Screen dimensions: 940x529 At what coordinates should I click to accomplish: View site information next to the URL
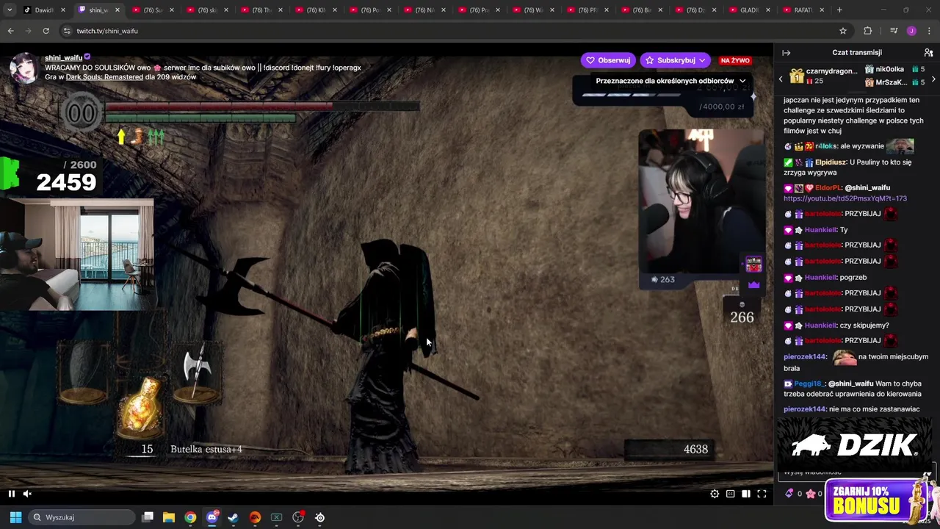coord(67,31)
